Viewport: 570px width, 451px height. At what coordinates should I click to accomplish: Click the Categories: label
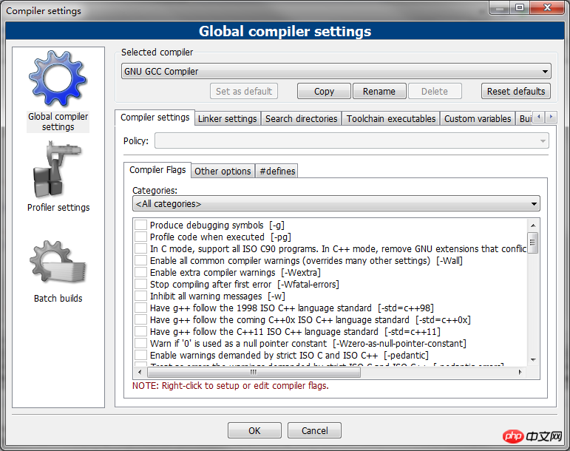pos(155,190)
